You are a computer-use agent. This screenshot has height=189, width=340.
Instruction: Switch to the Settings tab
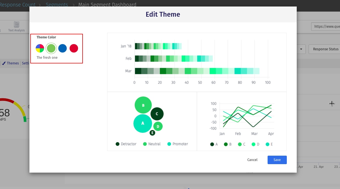click(x=25, y=63)
